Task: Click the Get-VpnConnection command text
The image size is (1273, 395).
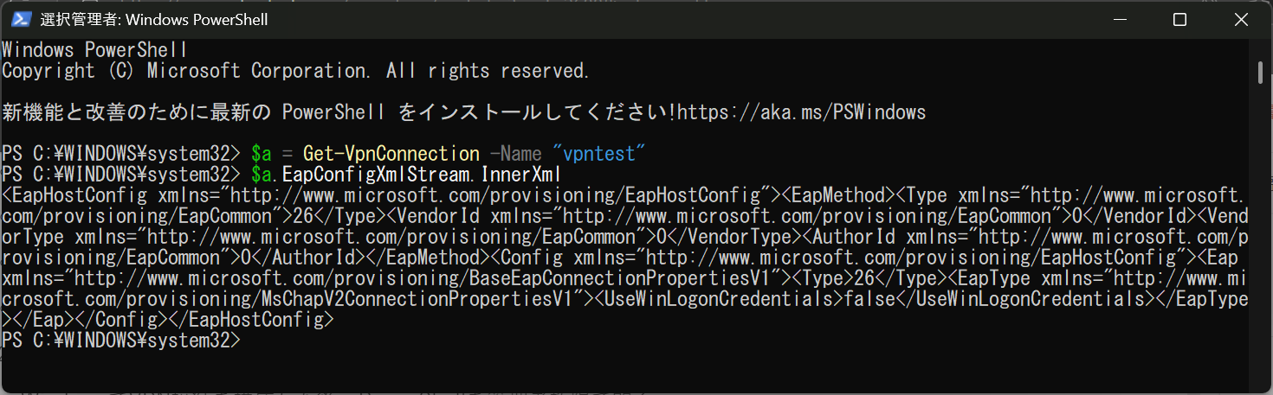Action: 391,154
